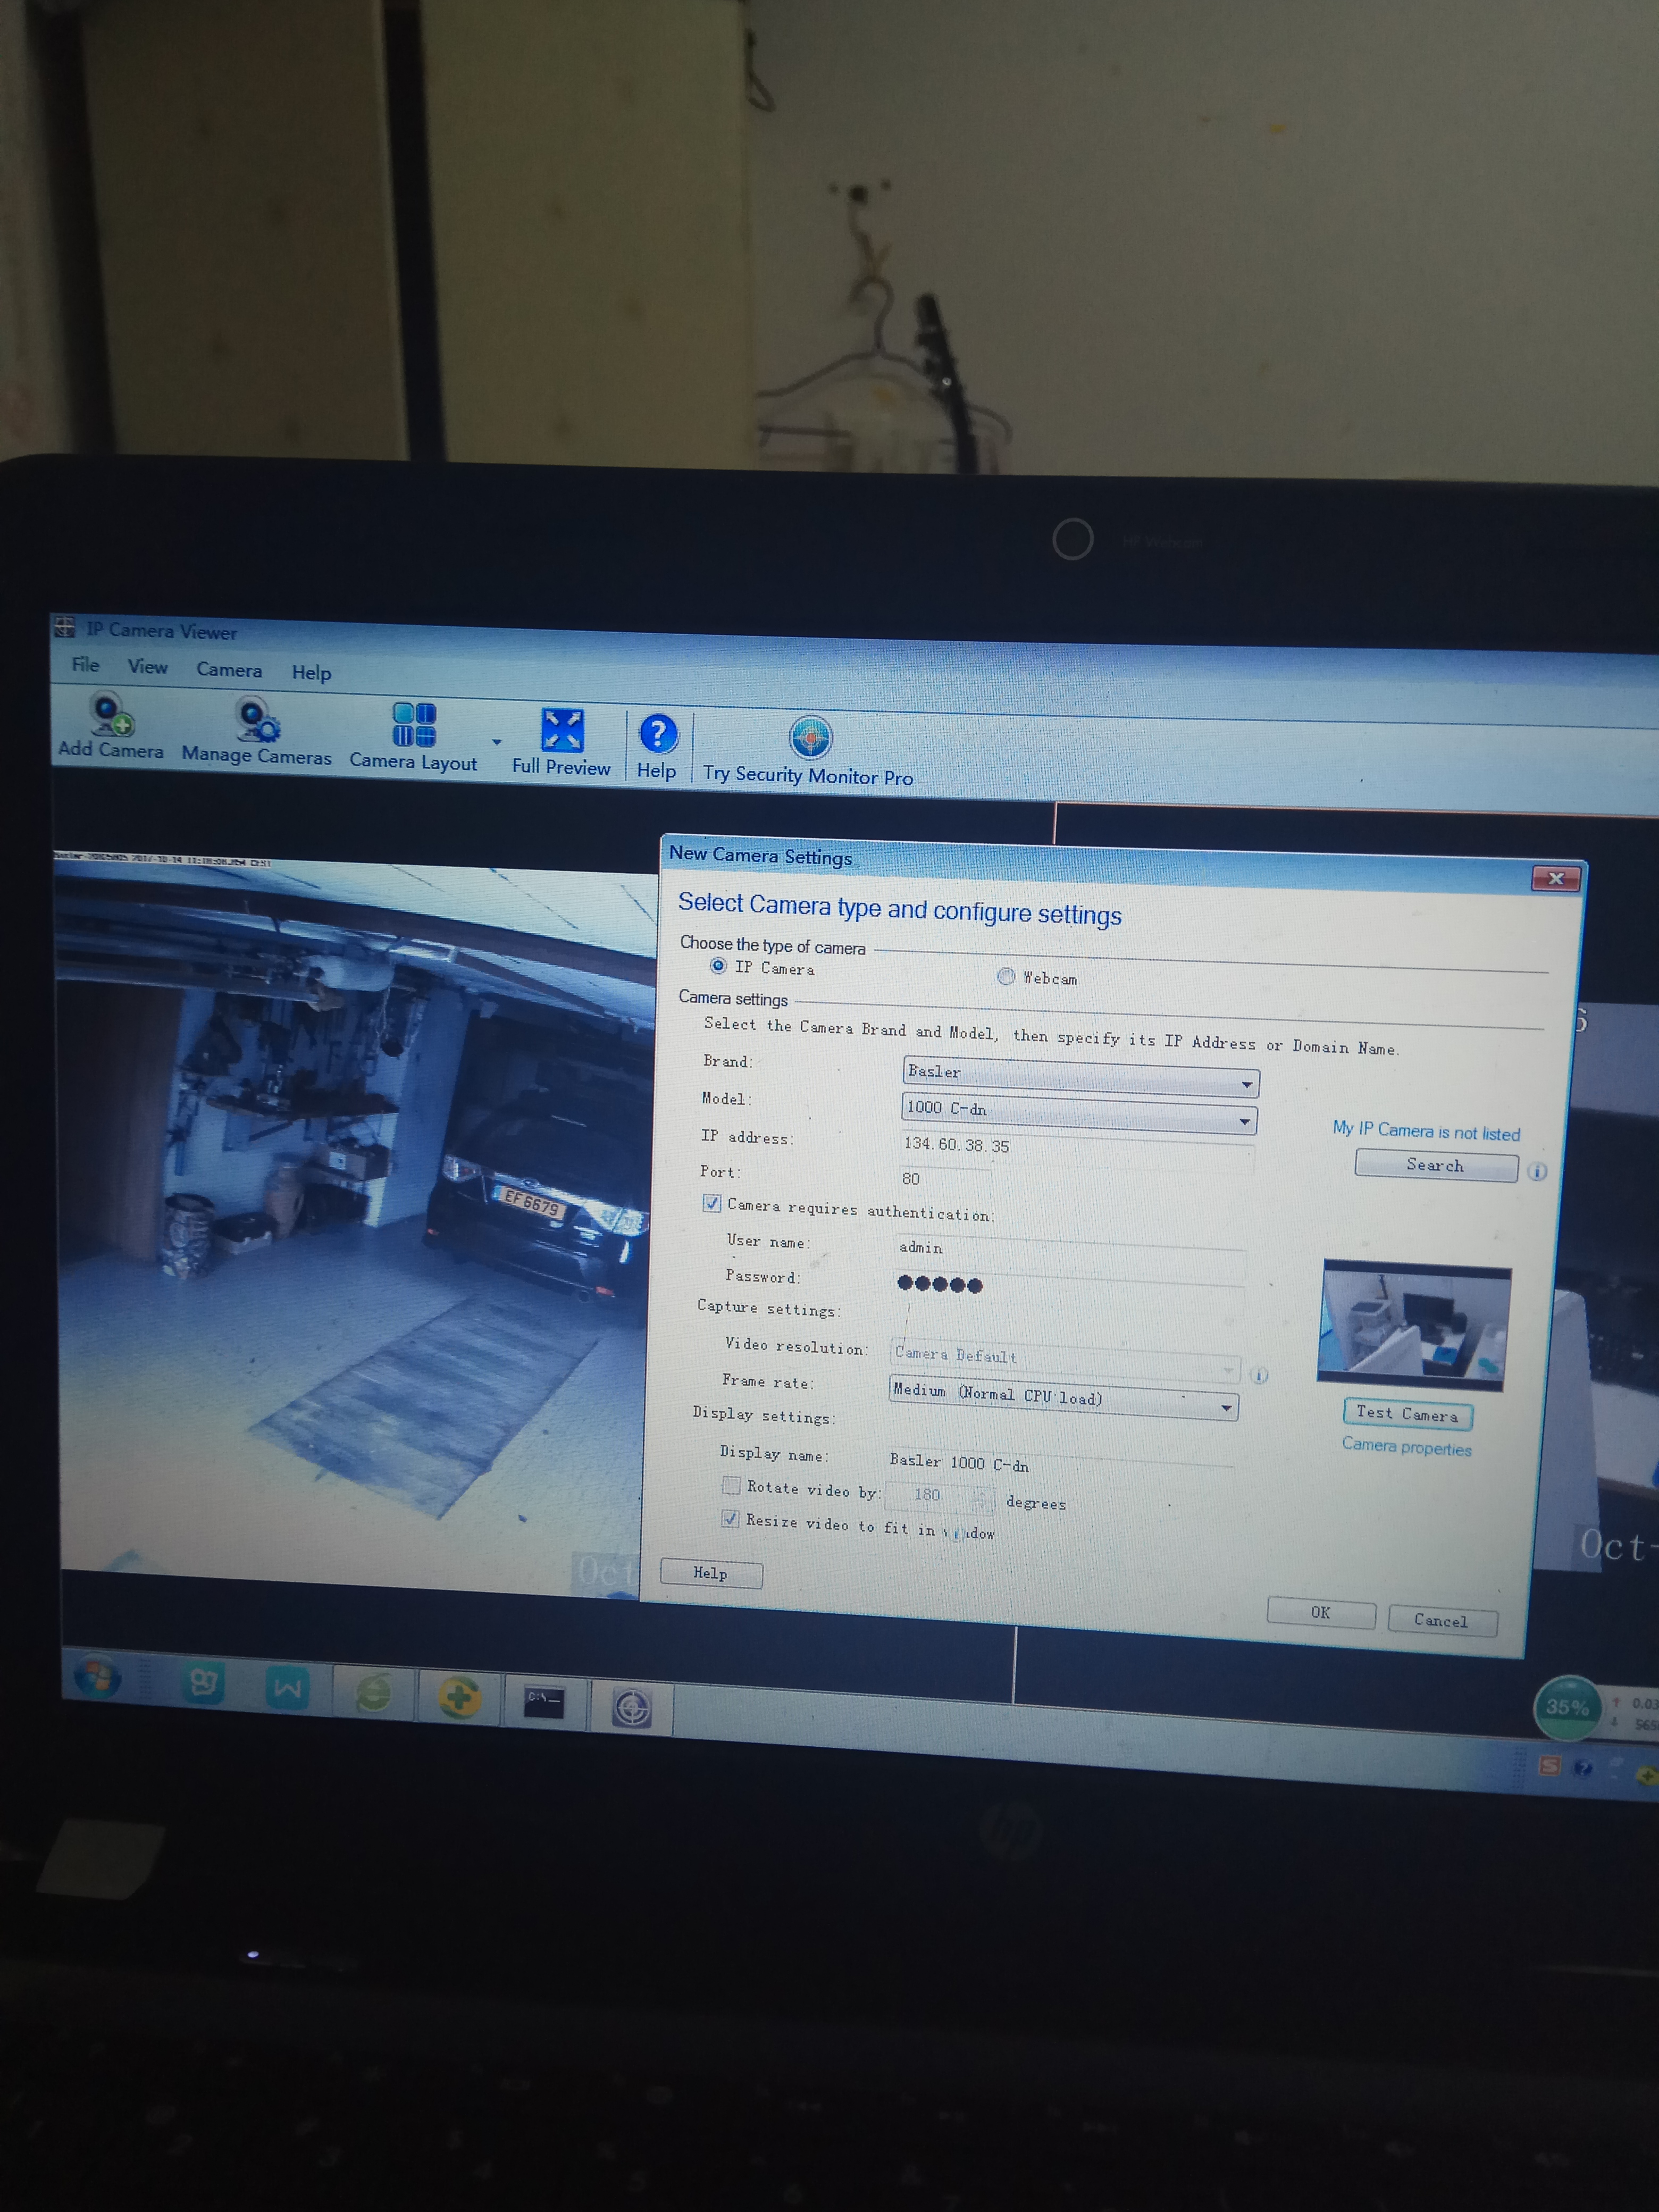Click the Cancel button
Image resolution: width=1659 pixels, height=2212 pixels.
(1442, 1621)
